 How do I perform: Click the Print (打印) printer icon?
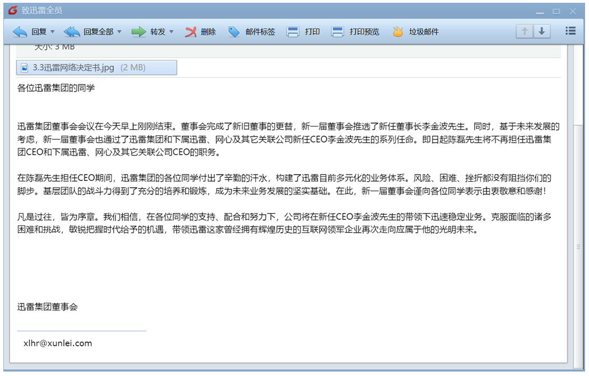click(293, 32)
